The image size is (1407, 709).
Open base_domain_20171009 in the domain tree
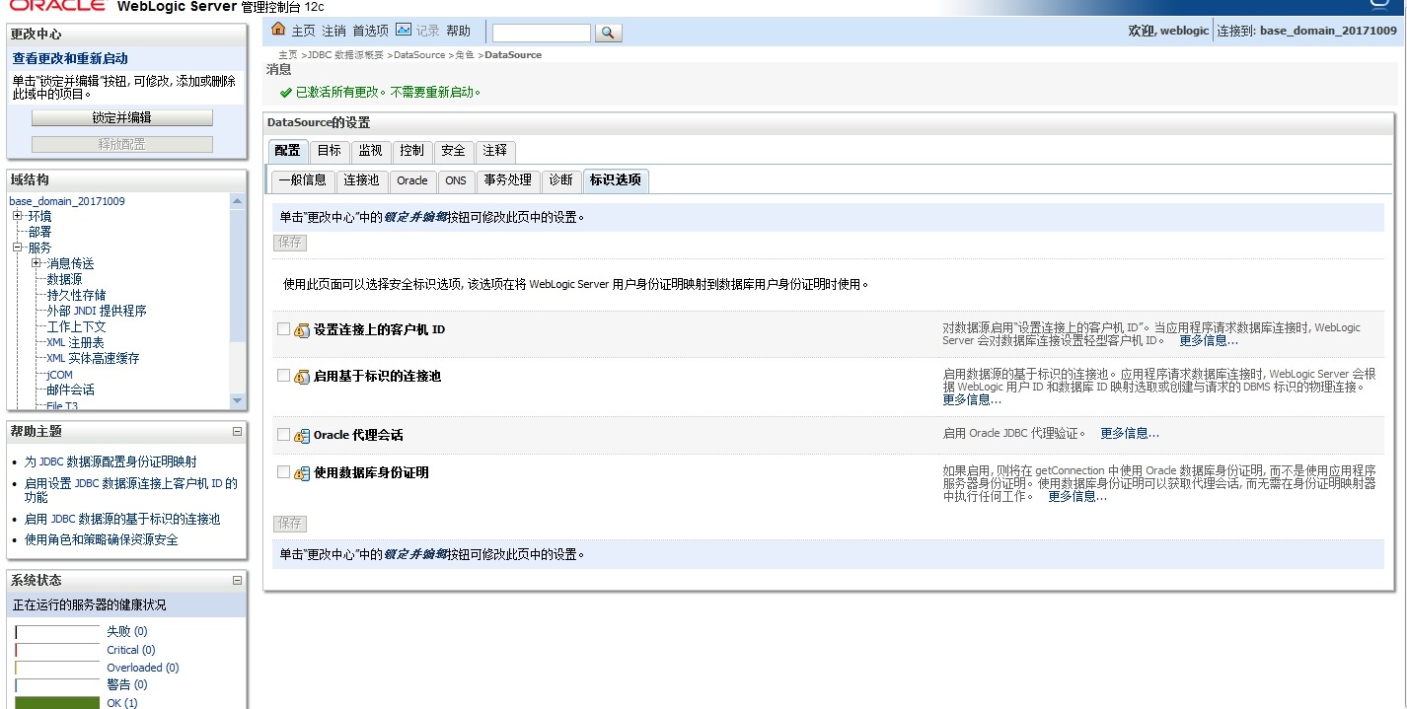[x=67, y=201]
